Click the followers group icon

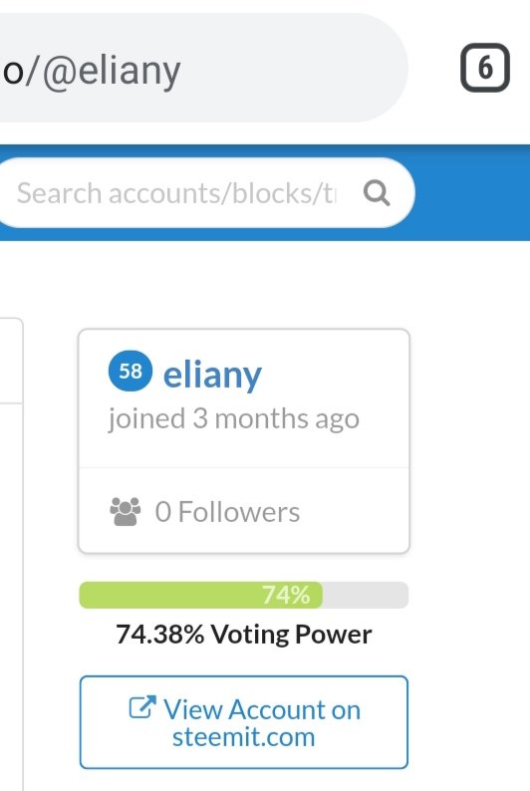tap(126, 511)
